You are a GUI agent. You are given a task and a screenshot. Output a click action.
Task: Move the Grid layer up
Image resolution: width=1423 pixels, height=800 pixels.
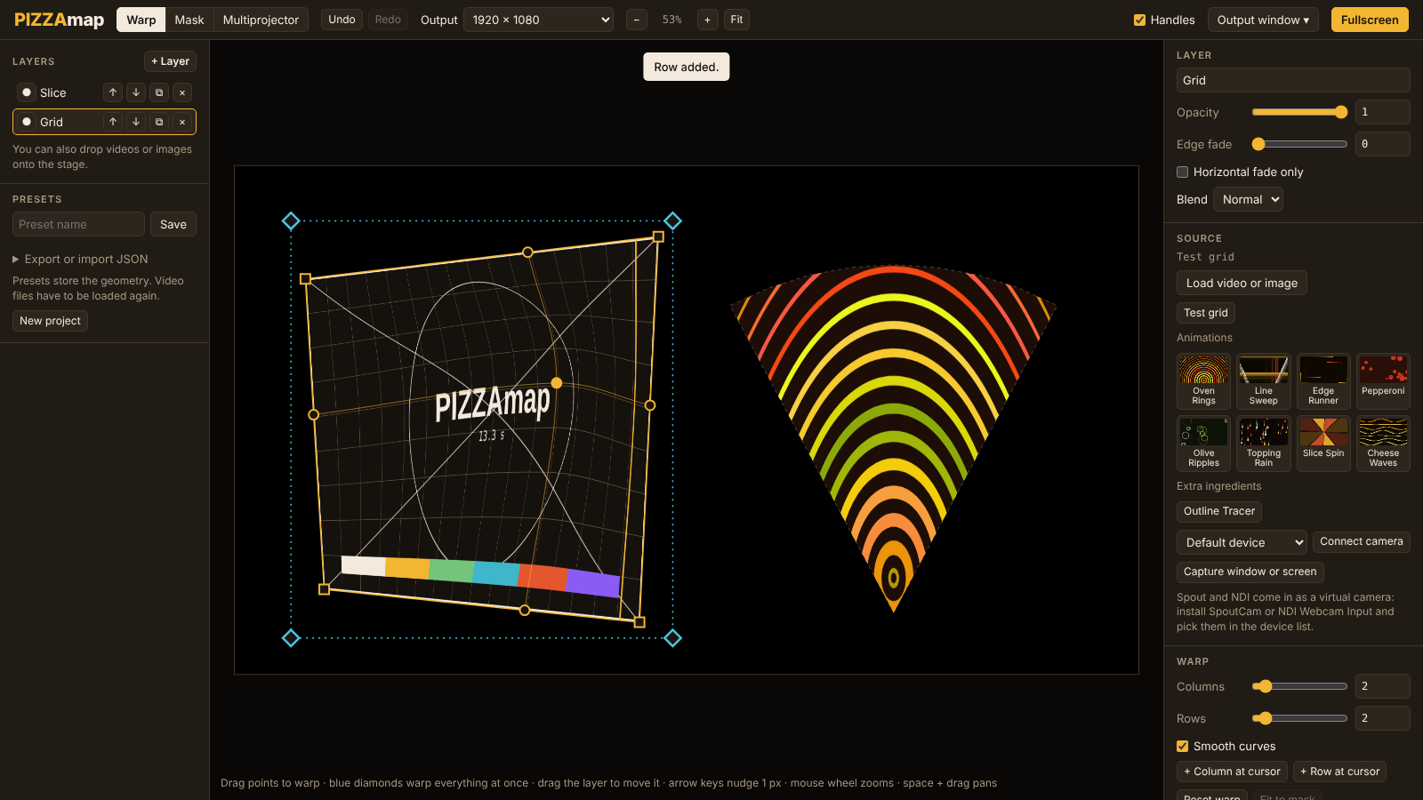coord(113,122)
